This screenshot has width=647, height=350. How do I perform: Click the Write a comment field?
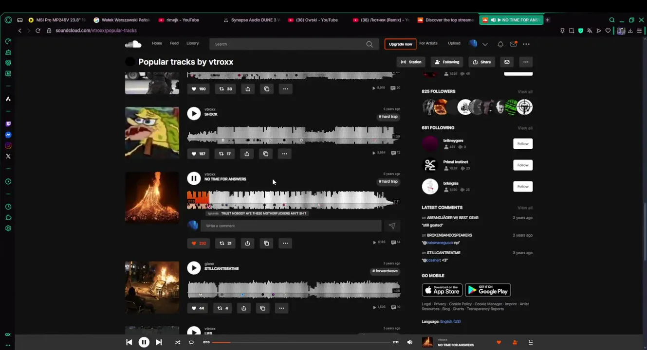291,226
